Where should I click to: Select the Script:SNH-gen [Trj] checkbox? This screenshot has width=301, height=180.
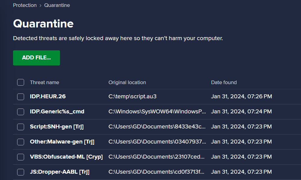pos(20,127)
